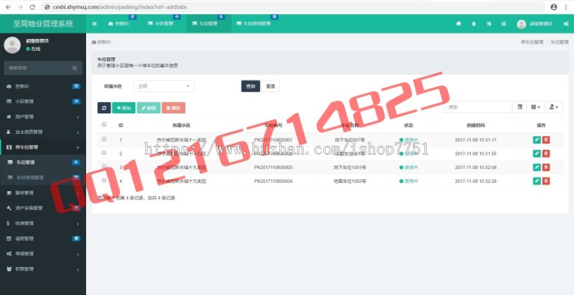Check the checkbox for row ID 1
Image resolution: width=574 pixels, height=295 pixels.
click(x=104, y=139)
